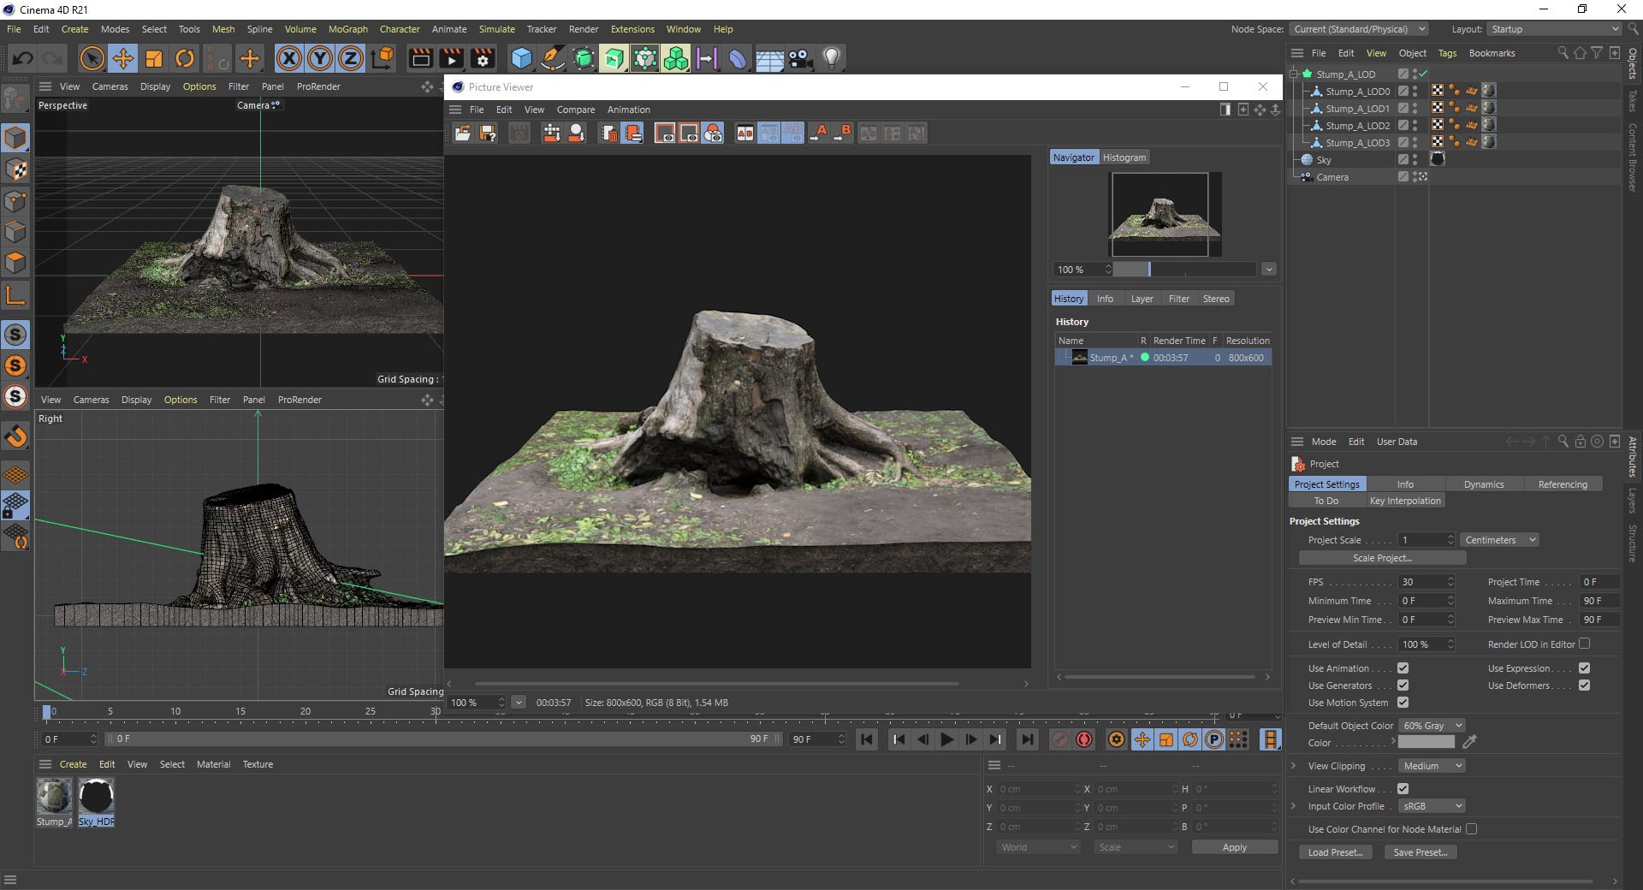Image resolution: width=1643 pixels, height=890 pixels.
Task: Toggle Linear Workflow checkbox
Action: pos(1403,788)
